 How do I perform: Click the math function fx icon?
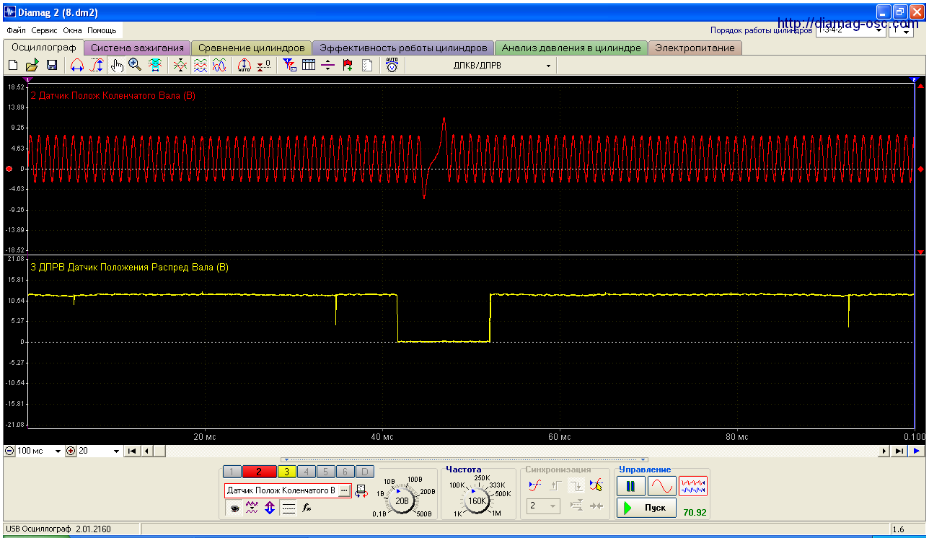(307, 508)
